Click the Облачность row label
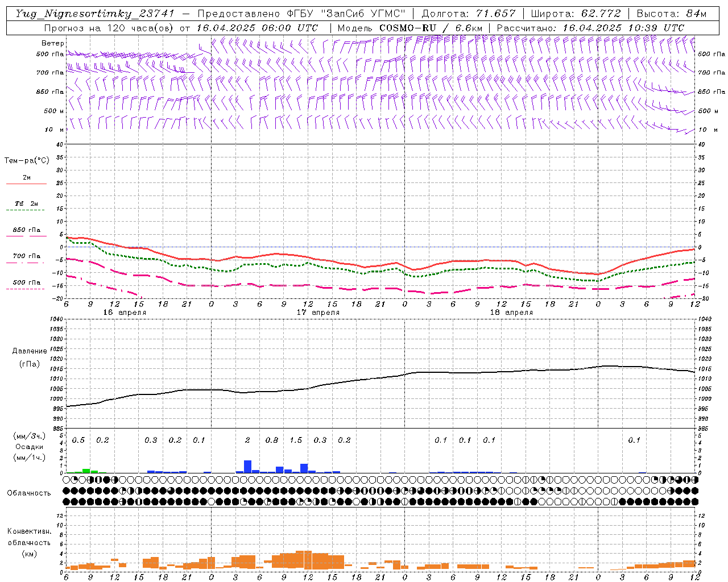This screenshot has height=582, width=728. tap(29, 493)
